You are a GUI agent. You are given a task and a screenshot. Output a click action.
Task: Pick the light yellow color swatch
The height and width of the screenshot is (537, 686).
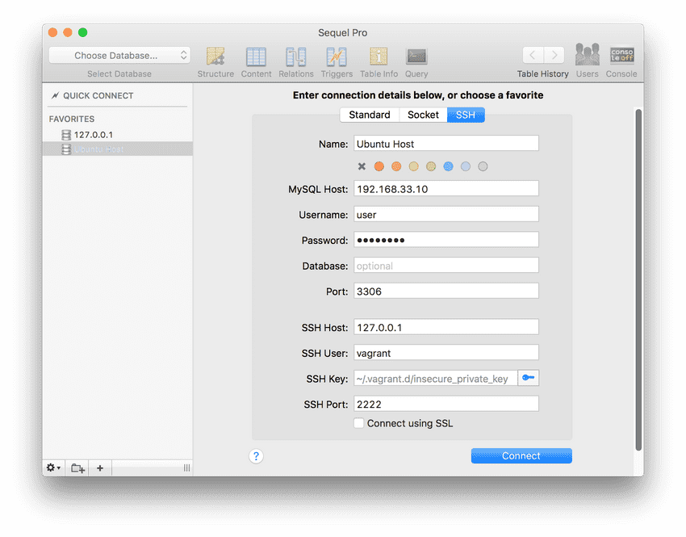tap(413, 166)
